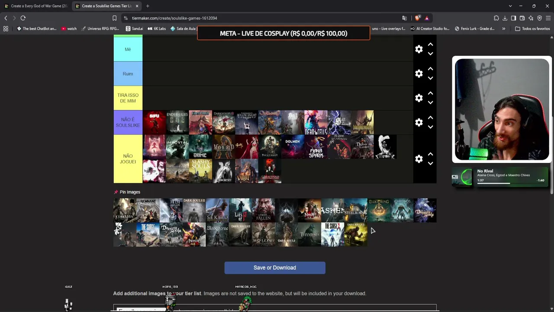Click the Save or Download button

[x=275, y=268]
